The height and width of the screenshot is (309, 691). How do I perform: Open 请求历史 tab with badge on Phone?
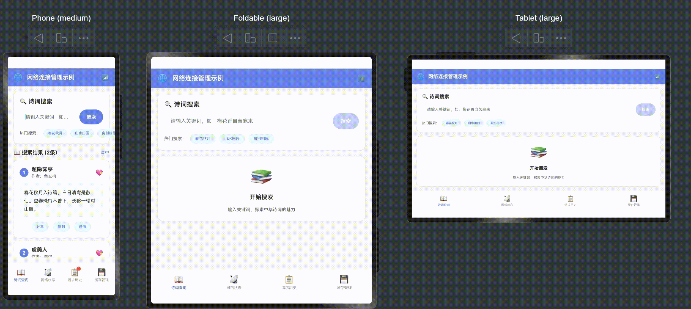coord(75,275)
